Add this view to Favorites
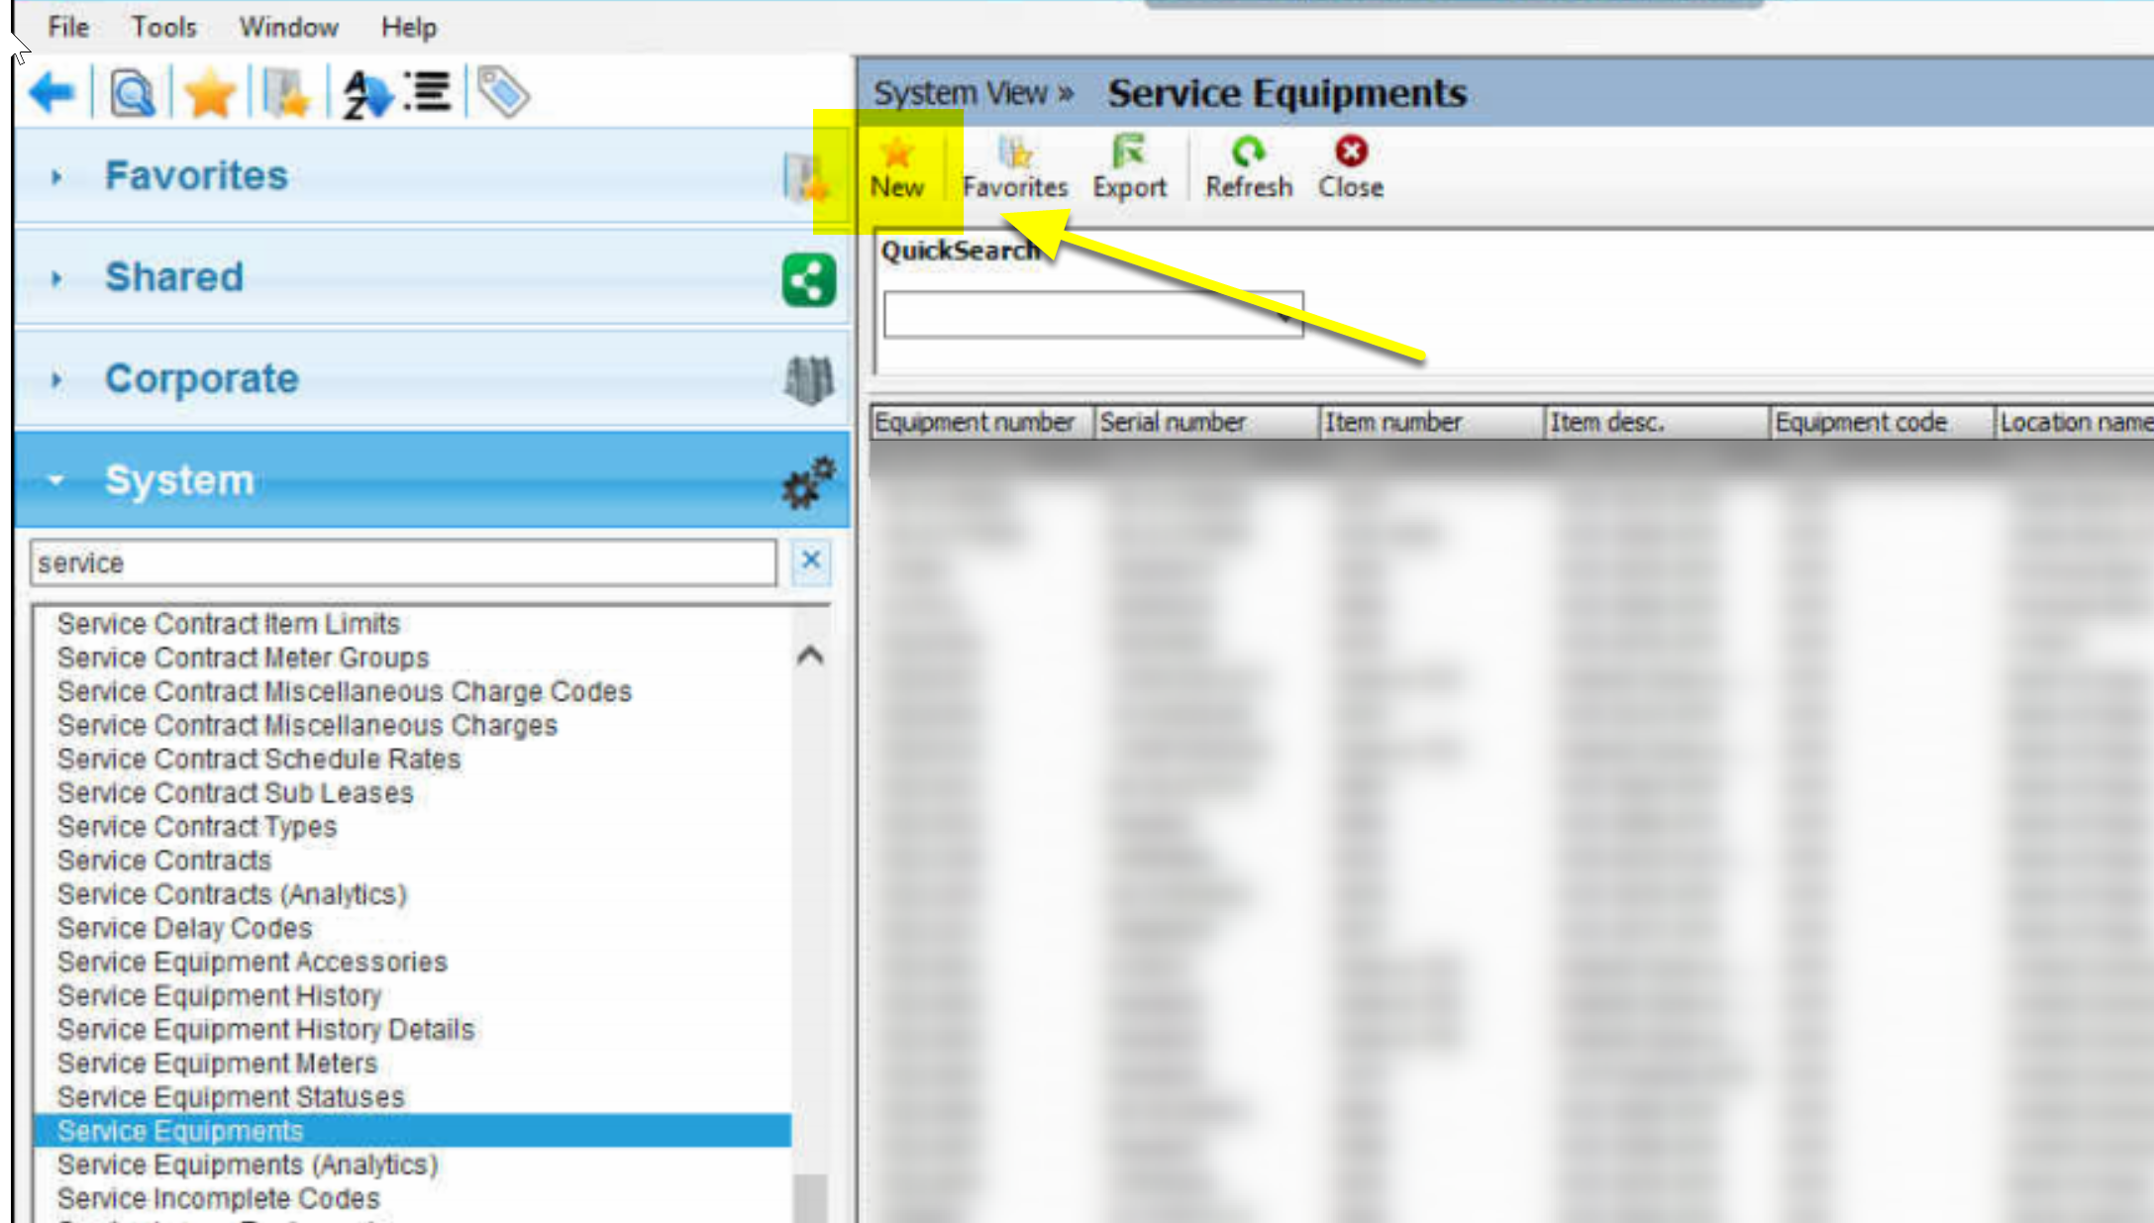This screenshot has height=1223, width=2154. pyautogui.click(x=1015, y=168)
